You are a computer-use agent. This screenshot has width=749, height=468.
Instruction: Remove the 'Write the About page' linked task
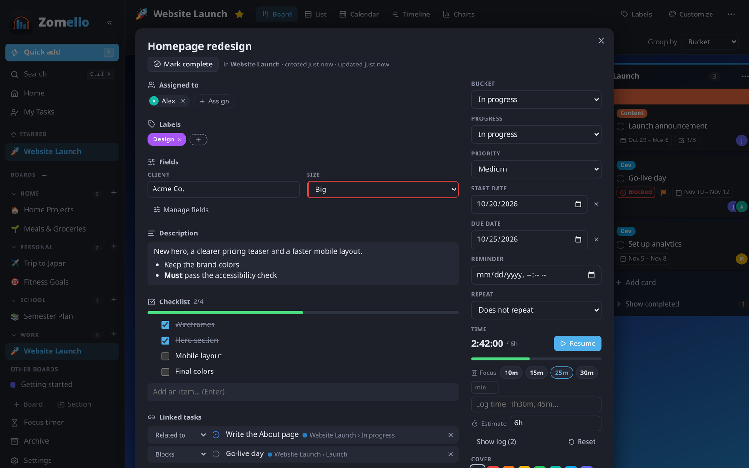point(450,435)
